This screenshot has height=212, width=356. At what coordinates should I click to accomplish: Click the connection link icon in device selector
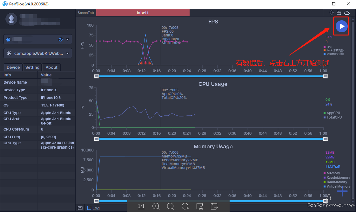coord(60,39)
